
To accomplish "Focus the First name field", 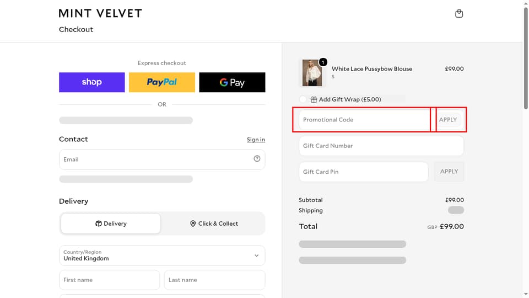I will 109,280.
